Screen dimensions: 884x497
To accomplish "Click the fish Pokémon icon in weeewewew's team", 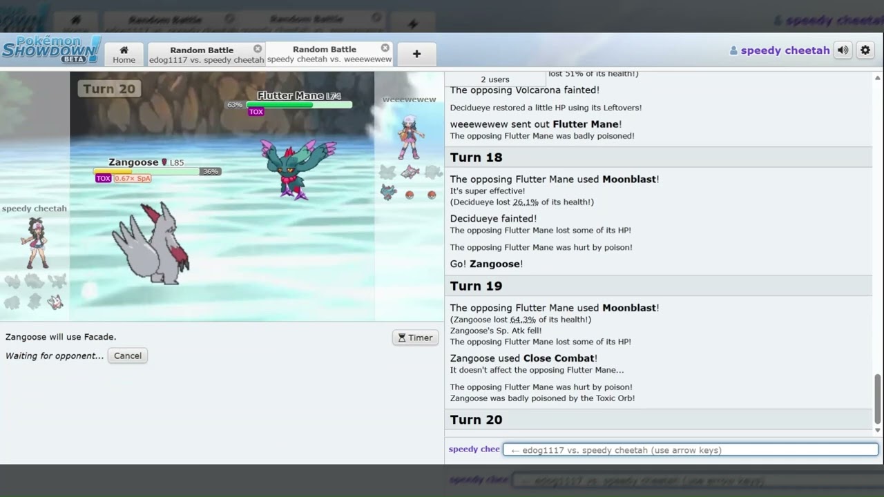I will (x=410, y=172).
